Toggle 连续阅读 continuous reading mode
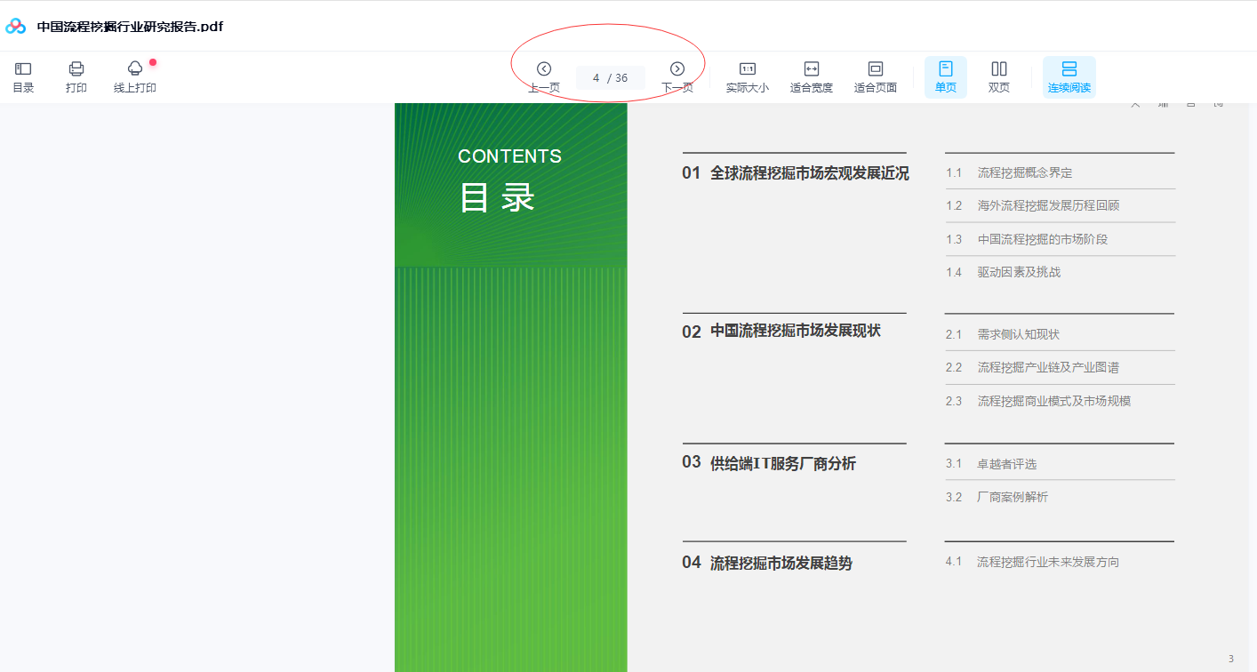The image size is (1257, 672). (1069, 76)
